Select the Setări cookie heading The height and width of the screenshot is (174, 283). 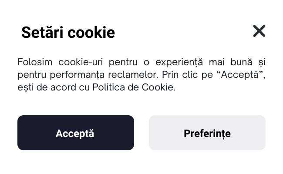68,33
